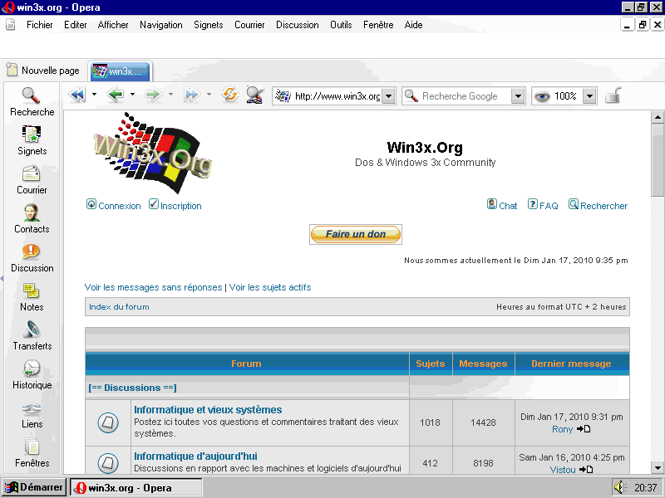This screenshot has height=498, width=665.
Task: Click the scrollbar down arrow
Action: [658, 468]
